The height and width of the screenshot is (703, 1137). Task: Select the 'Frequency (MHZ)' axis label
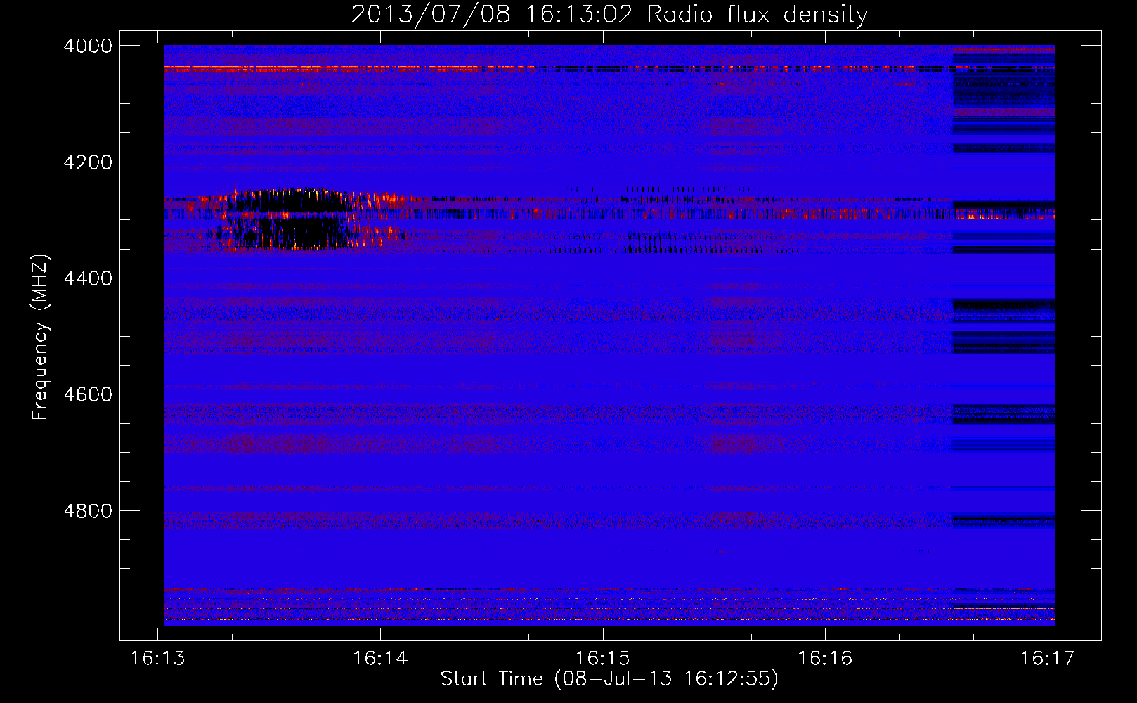[x=41, y=337]
